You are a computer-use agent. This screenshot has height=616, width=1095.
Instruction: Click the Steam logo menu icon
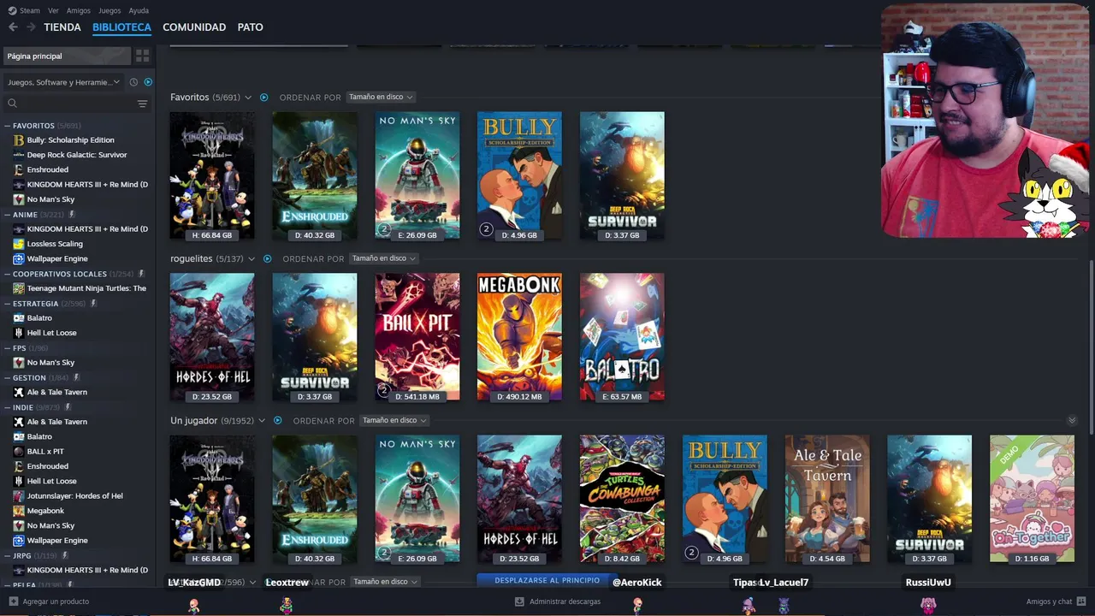(12, 10)
